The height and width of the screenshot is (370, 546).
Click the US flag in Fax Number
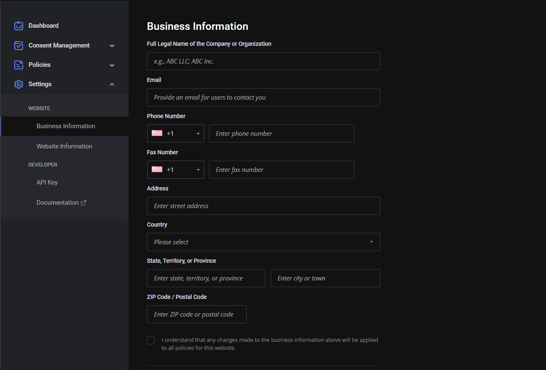point(157,169)
